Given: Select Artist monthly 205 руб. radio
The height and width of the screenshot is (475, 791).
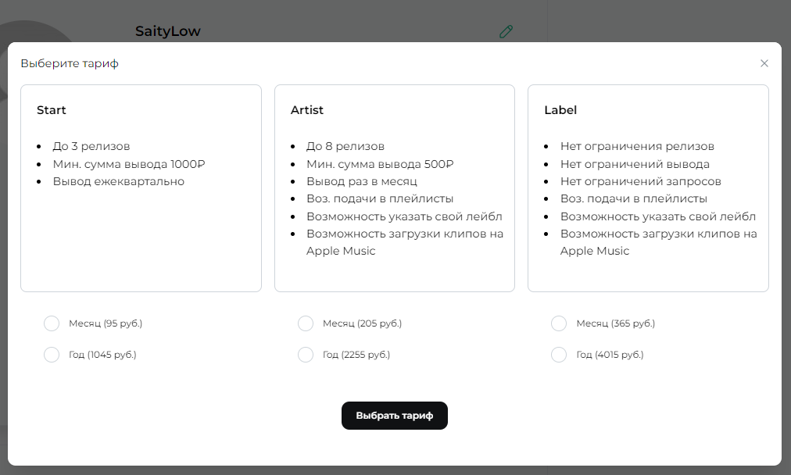Looking at the screenshot, I should pos(305,323).
